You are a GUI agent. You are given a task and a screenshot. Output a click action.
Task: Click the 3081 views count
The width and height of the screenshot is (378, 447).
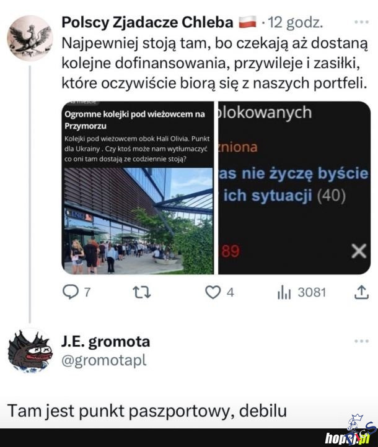pyautogui.click(x=312, y=292)
